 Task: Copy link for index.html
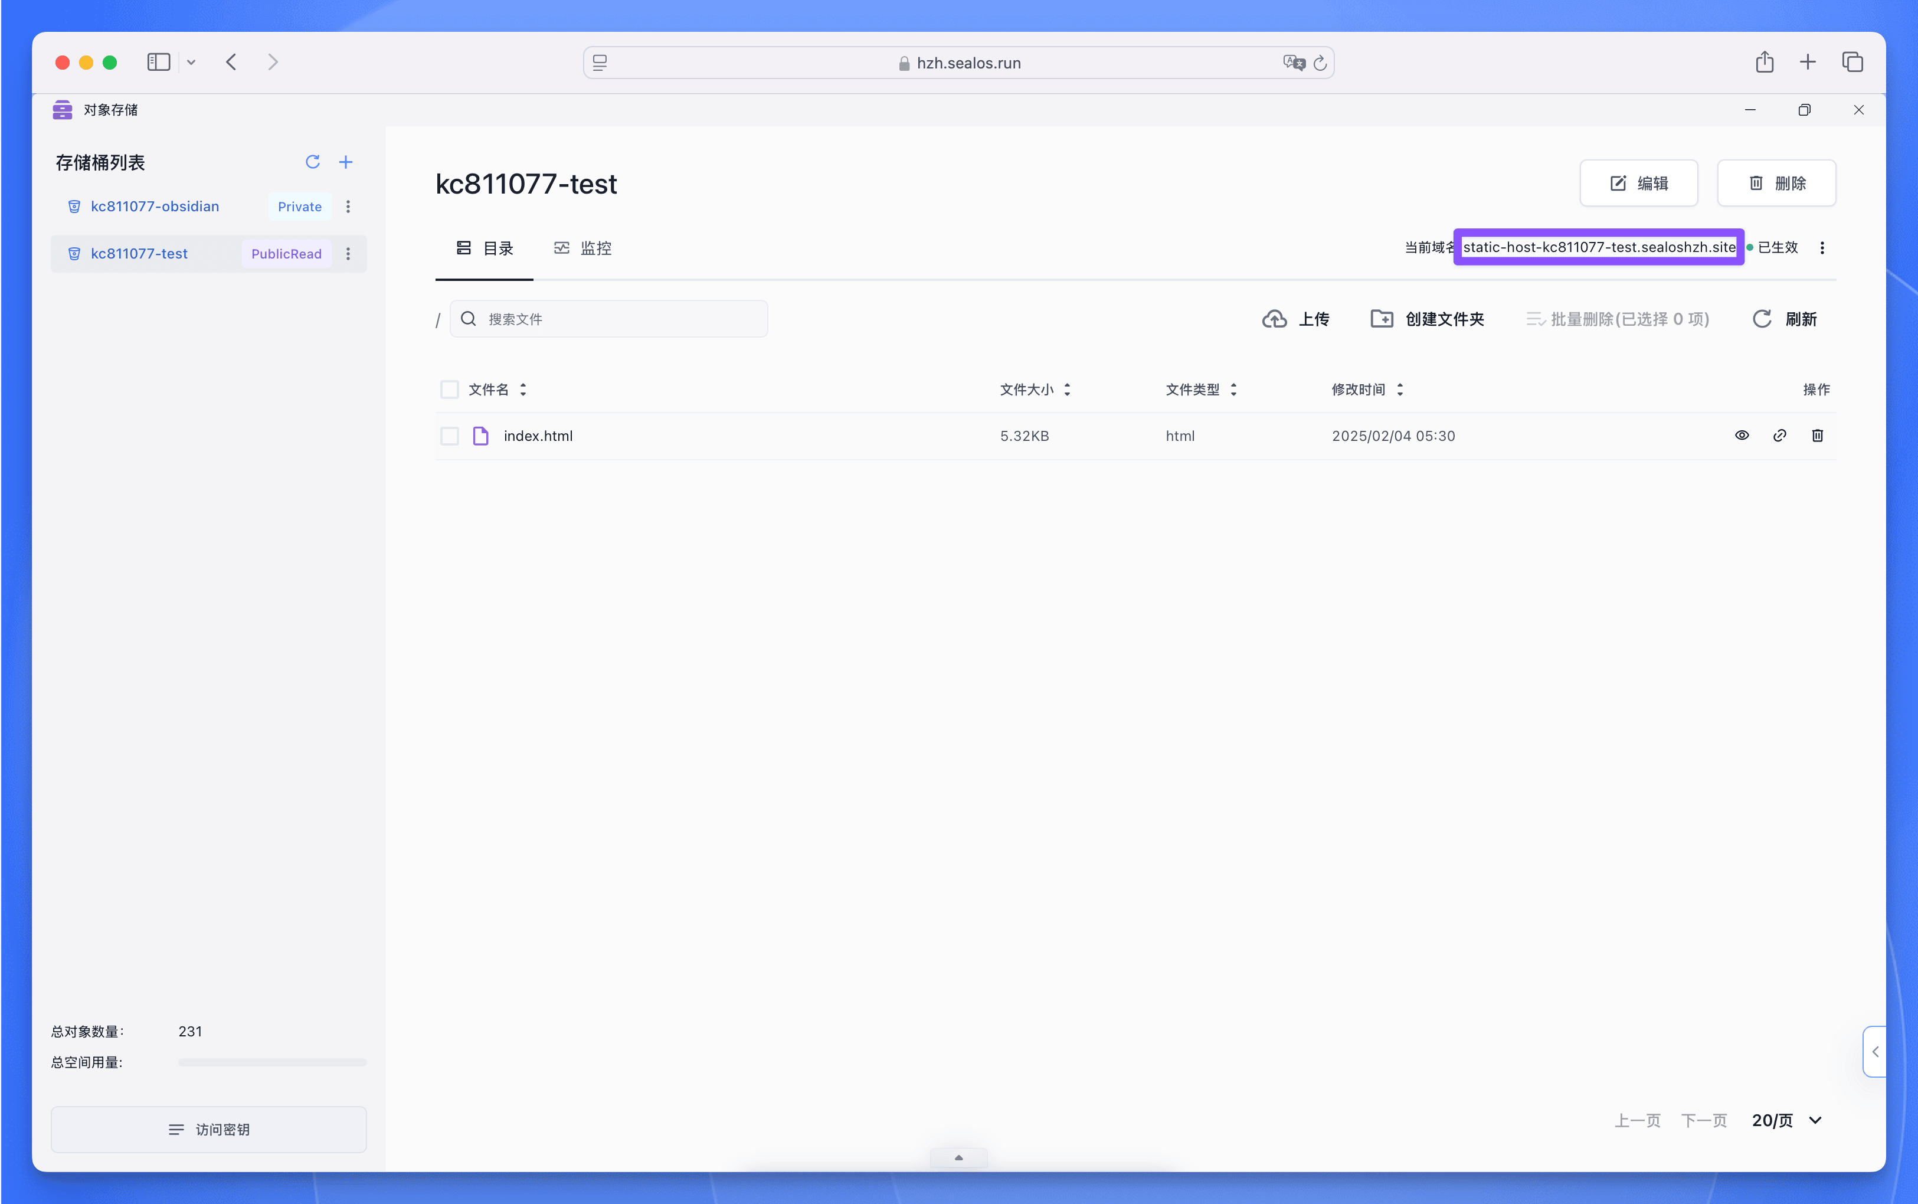1779,436
